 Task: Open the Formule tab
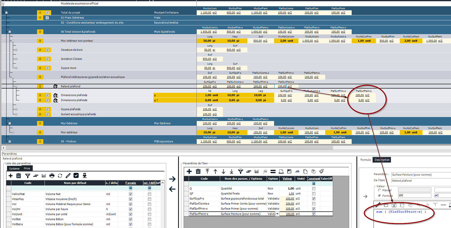(365, 160)
